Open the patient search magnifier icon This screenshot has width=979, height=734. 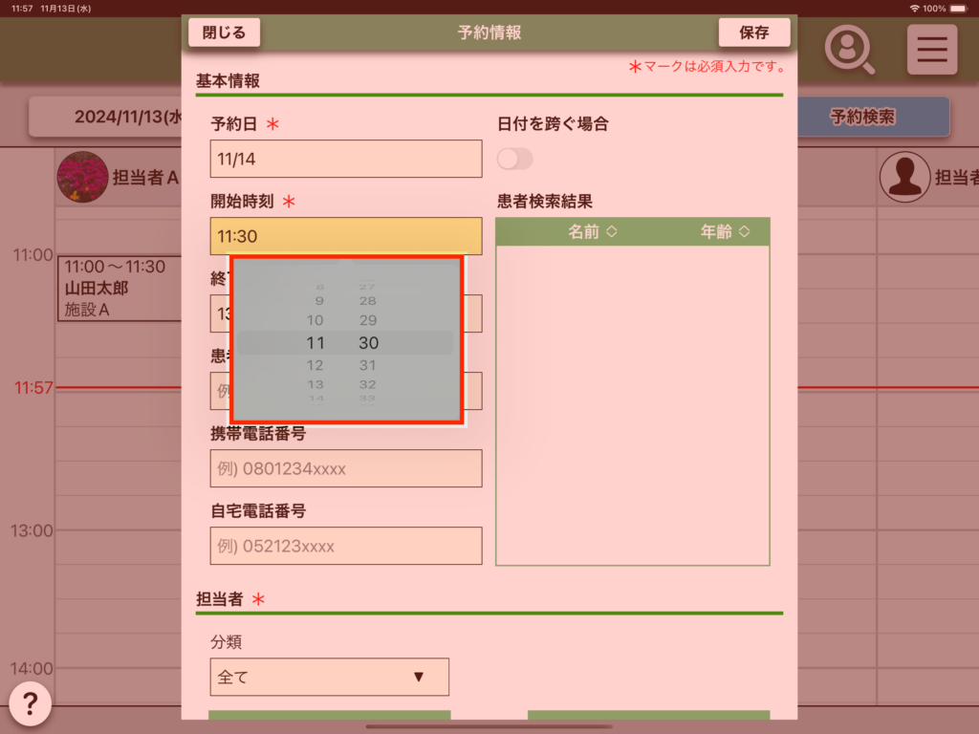click(849, 49)
